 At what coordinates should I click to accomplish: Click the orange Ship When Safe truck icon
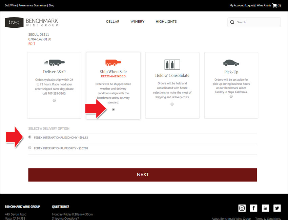pos(113,63)
